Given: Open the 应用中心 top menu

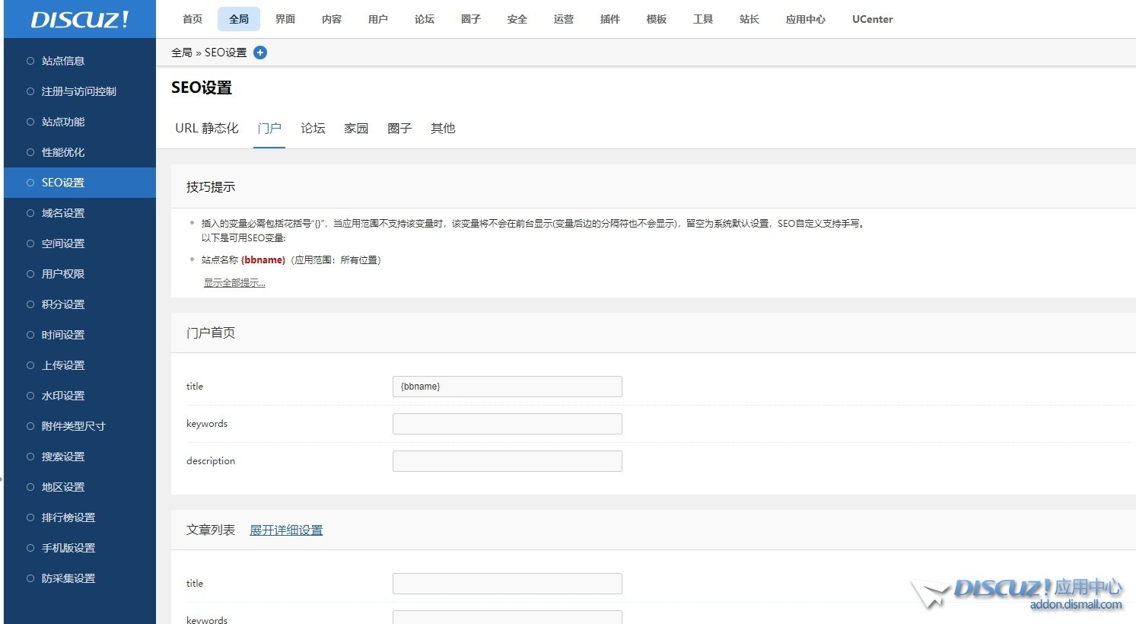Looking at the screenshot, I should [x=805, y=19].
